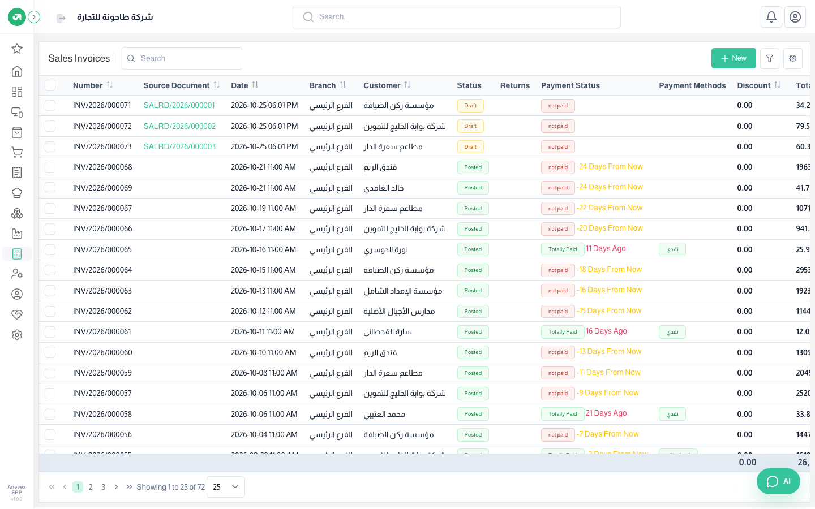Open the settings gear in the sidebar
This screenshot has height=509, width=815.
point(17,335)
